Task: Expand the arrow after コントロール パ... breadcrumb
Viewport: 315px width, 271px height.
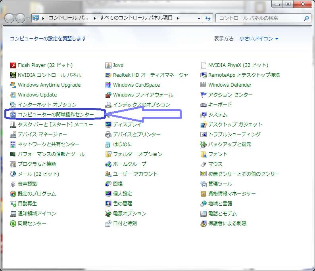Action: (94, 18)
